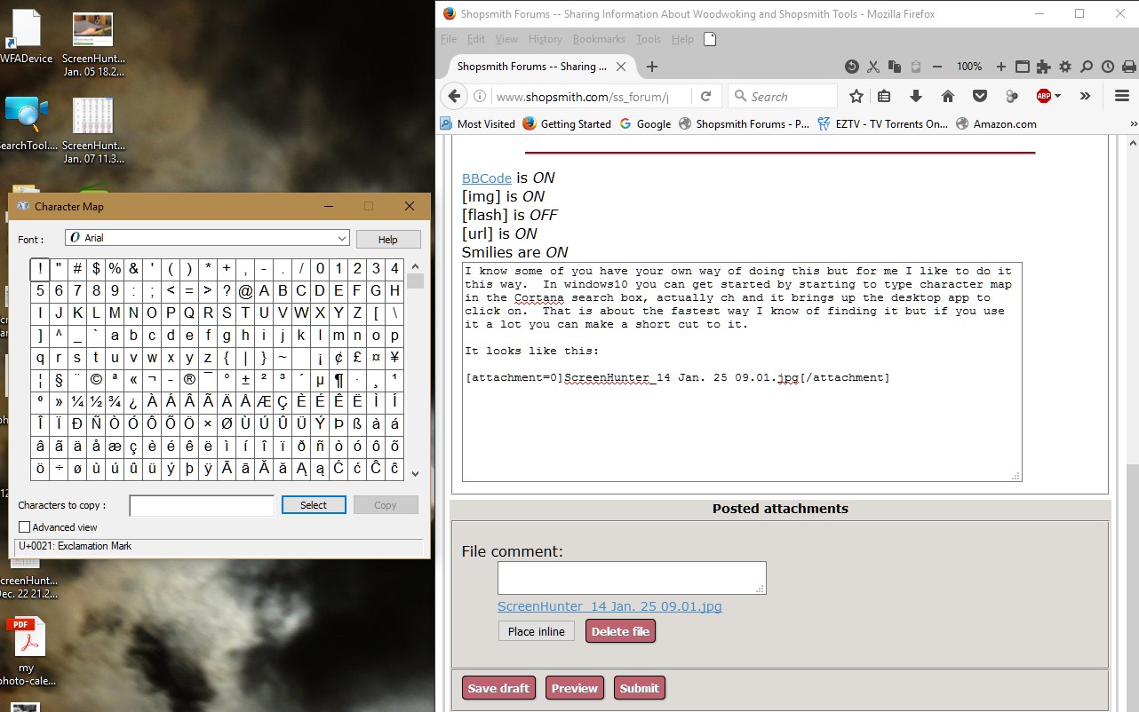
Task: Open the Add-ons puzzle piece icon
Action: pyautogui.click(x=1043, y=67)
